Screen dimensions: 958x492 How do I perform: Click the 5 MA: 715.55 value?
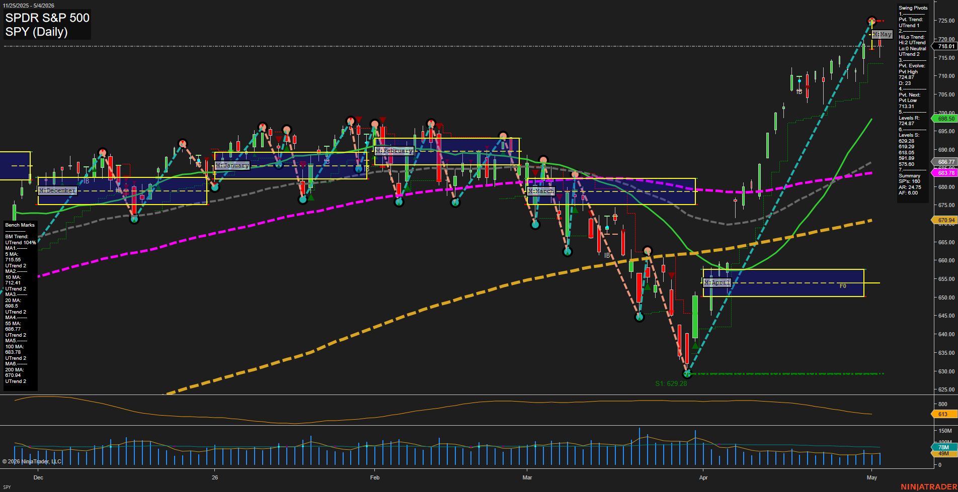point(13,257)
